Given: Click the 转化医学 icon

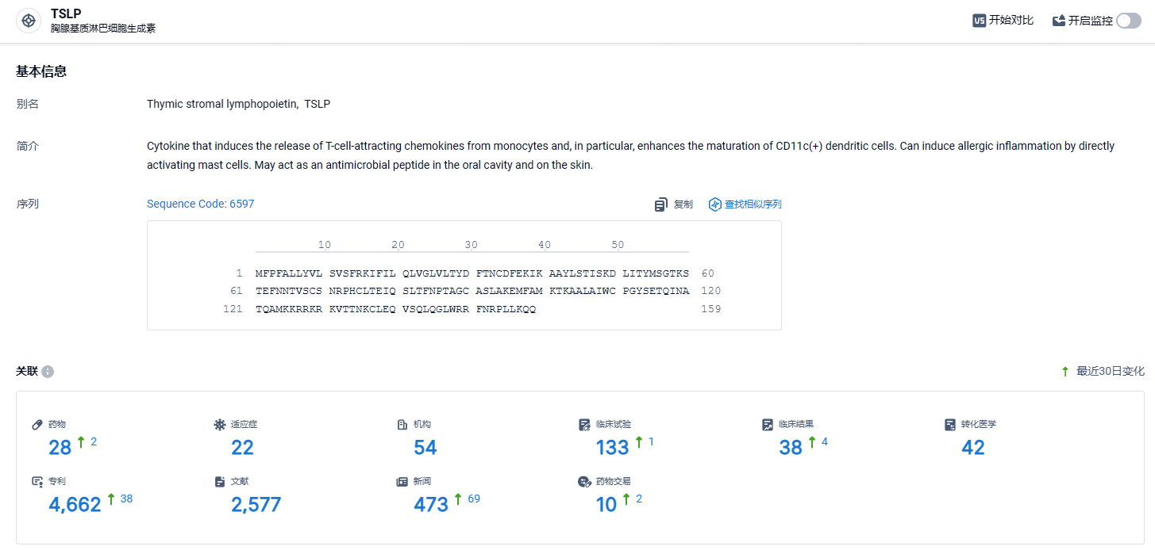Looking at the screenshot, I should tap(950, 425).
